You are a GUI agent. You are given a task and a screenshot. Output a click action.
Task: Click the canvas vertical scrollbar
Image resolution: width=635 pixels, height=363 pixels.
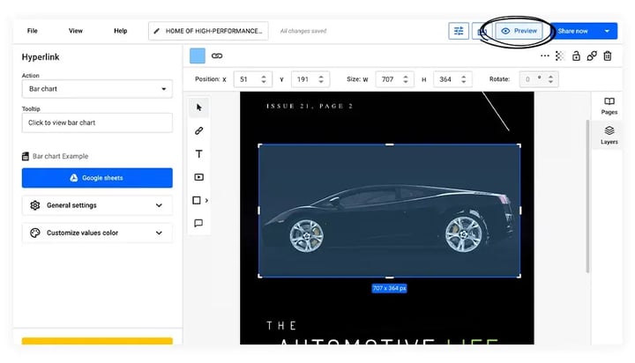point(587,196)
